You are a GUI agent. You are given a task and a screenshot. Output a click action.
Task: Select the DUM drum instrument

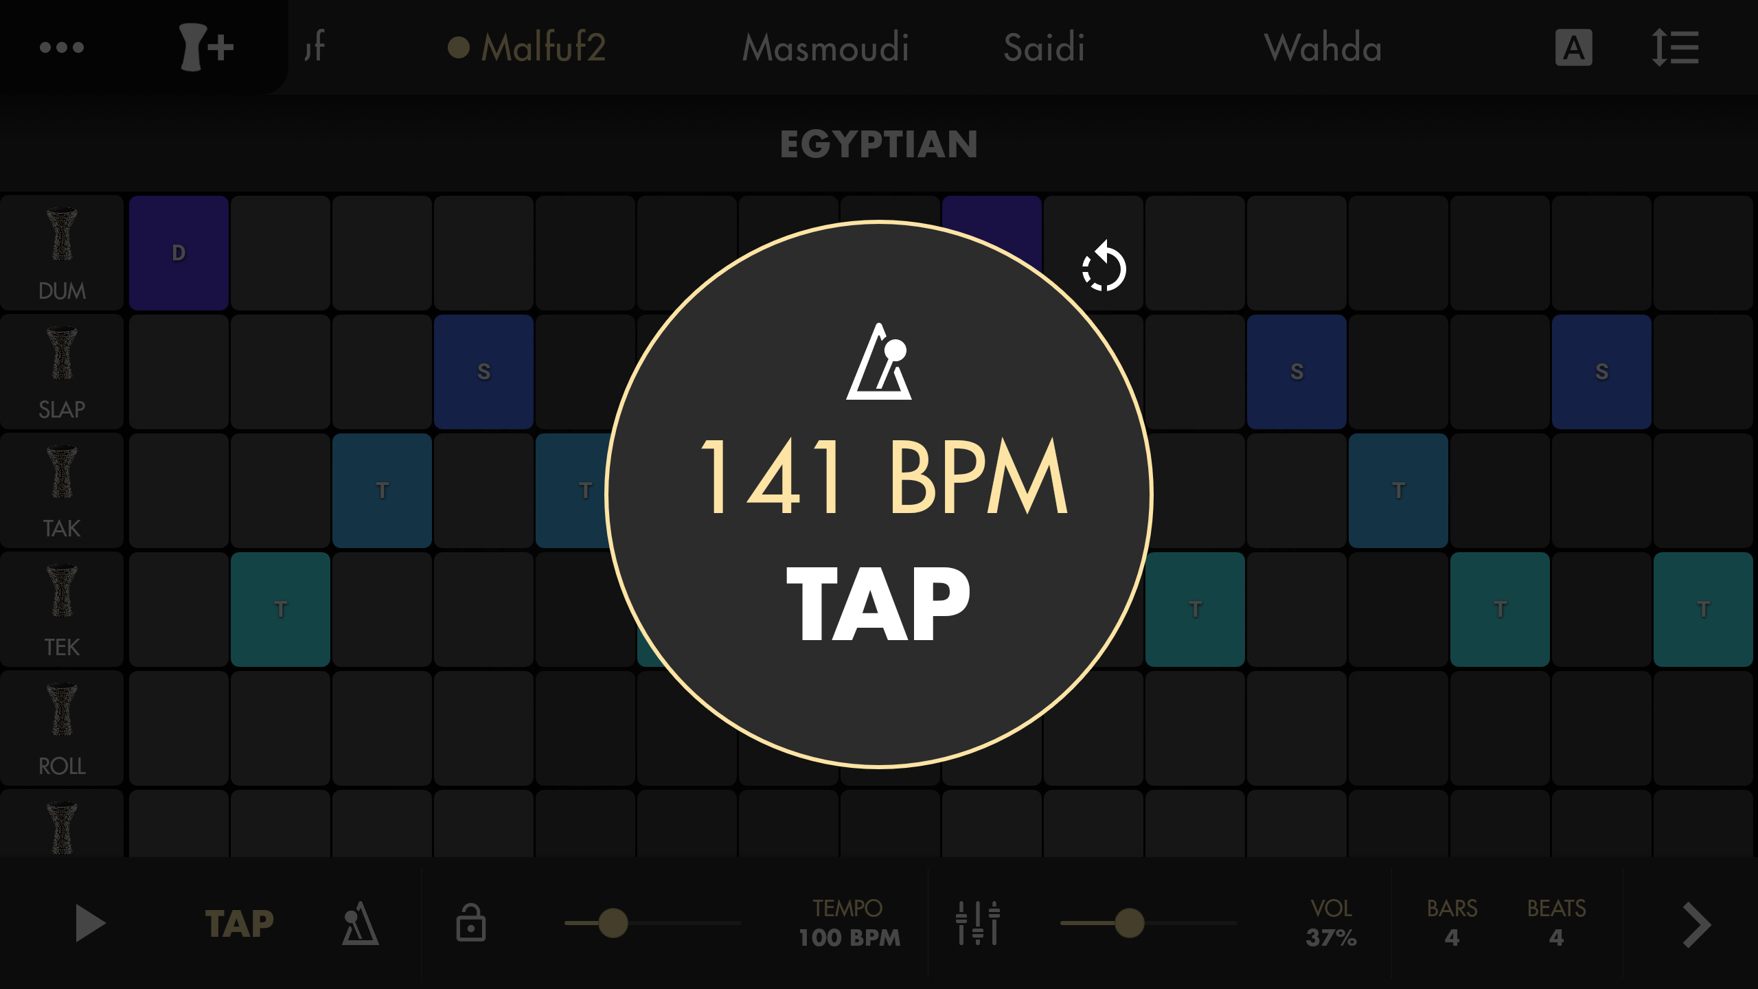(62, 253)
